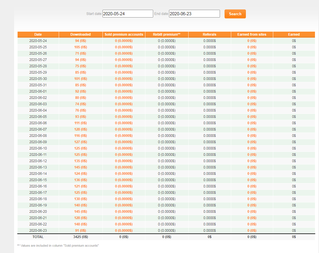319x253 pixels.
Task: Open the 92 (0$) downloads on 2020-06-01
Action: (81, 91)
